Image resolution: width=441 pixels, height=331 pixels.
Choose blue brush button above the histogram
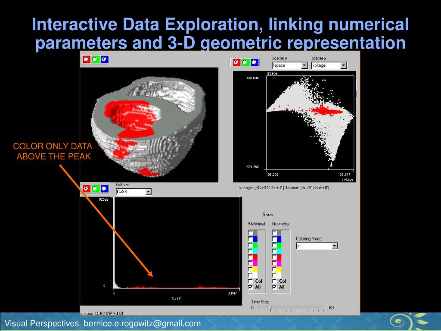point(104,188)
